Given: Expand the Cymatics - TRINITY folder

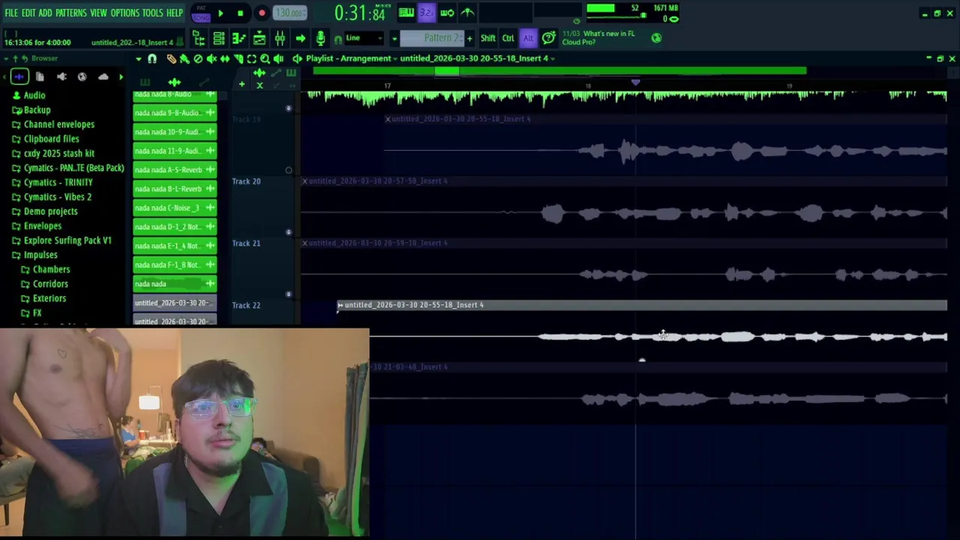Looking at the screenshot, I should 52,182.
